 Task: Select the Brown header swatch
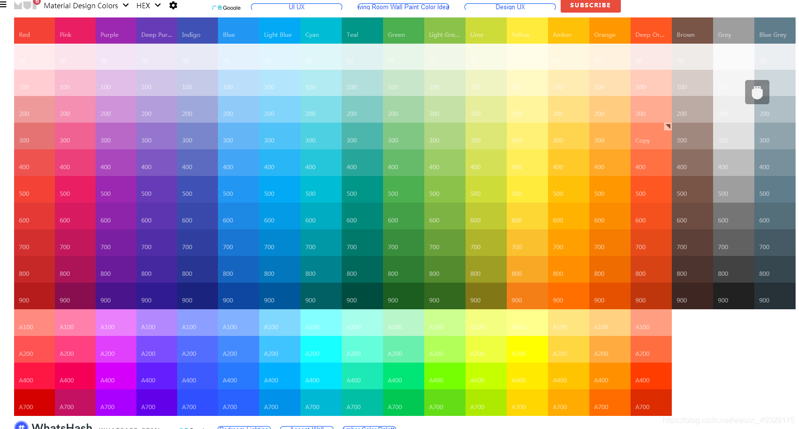(x=692, y=31)
